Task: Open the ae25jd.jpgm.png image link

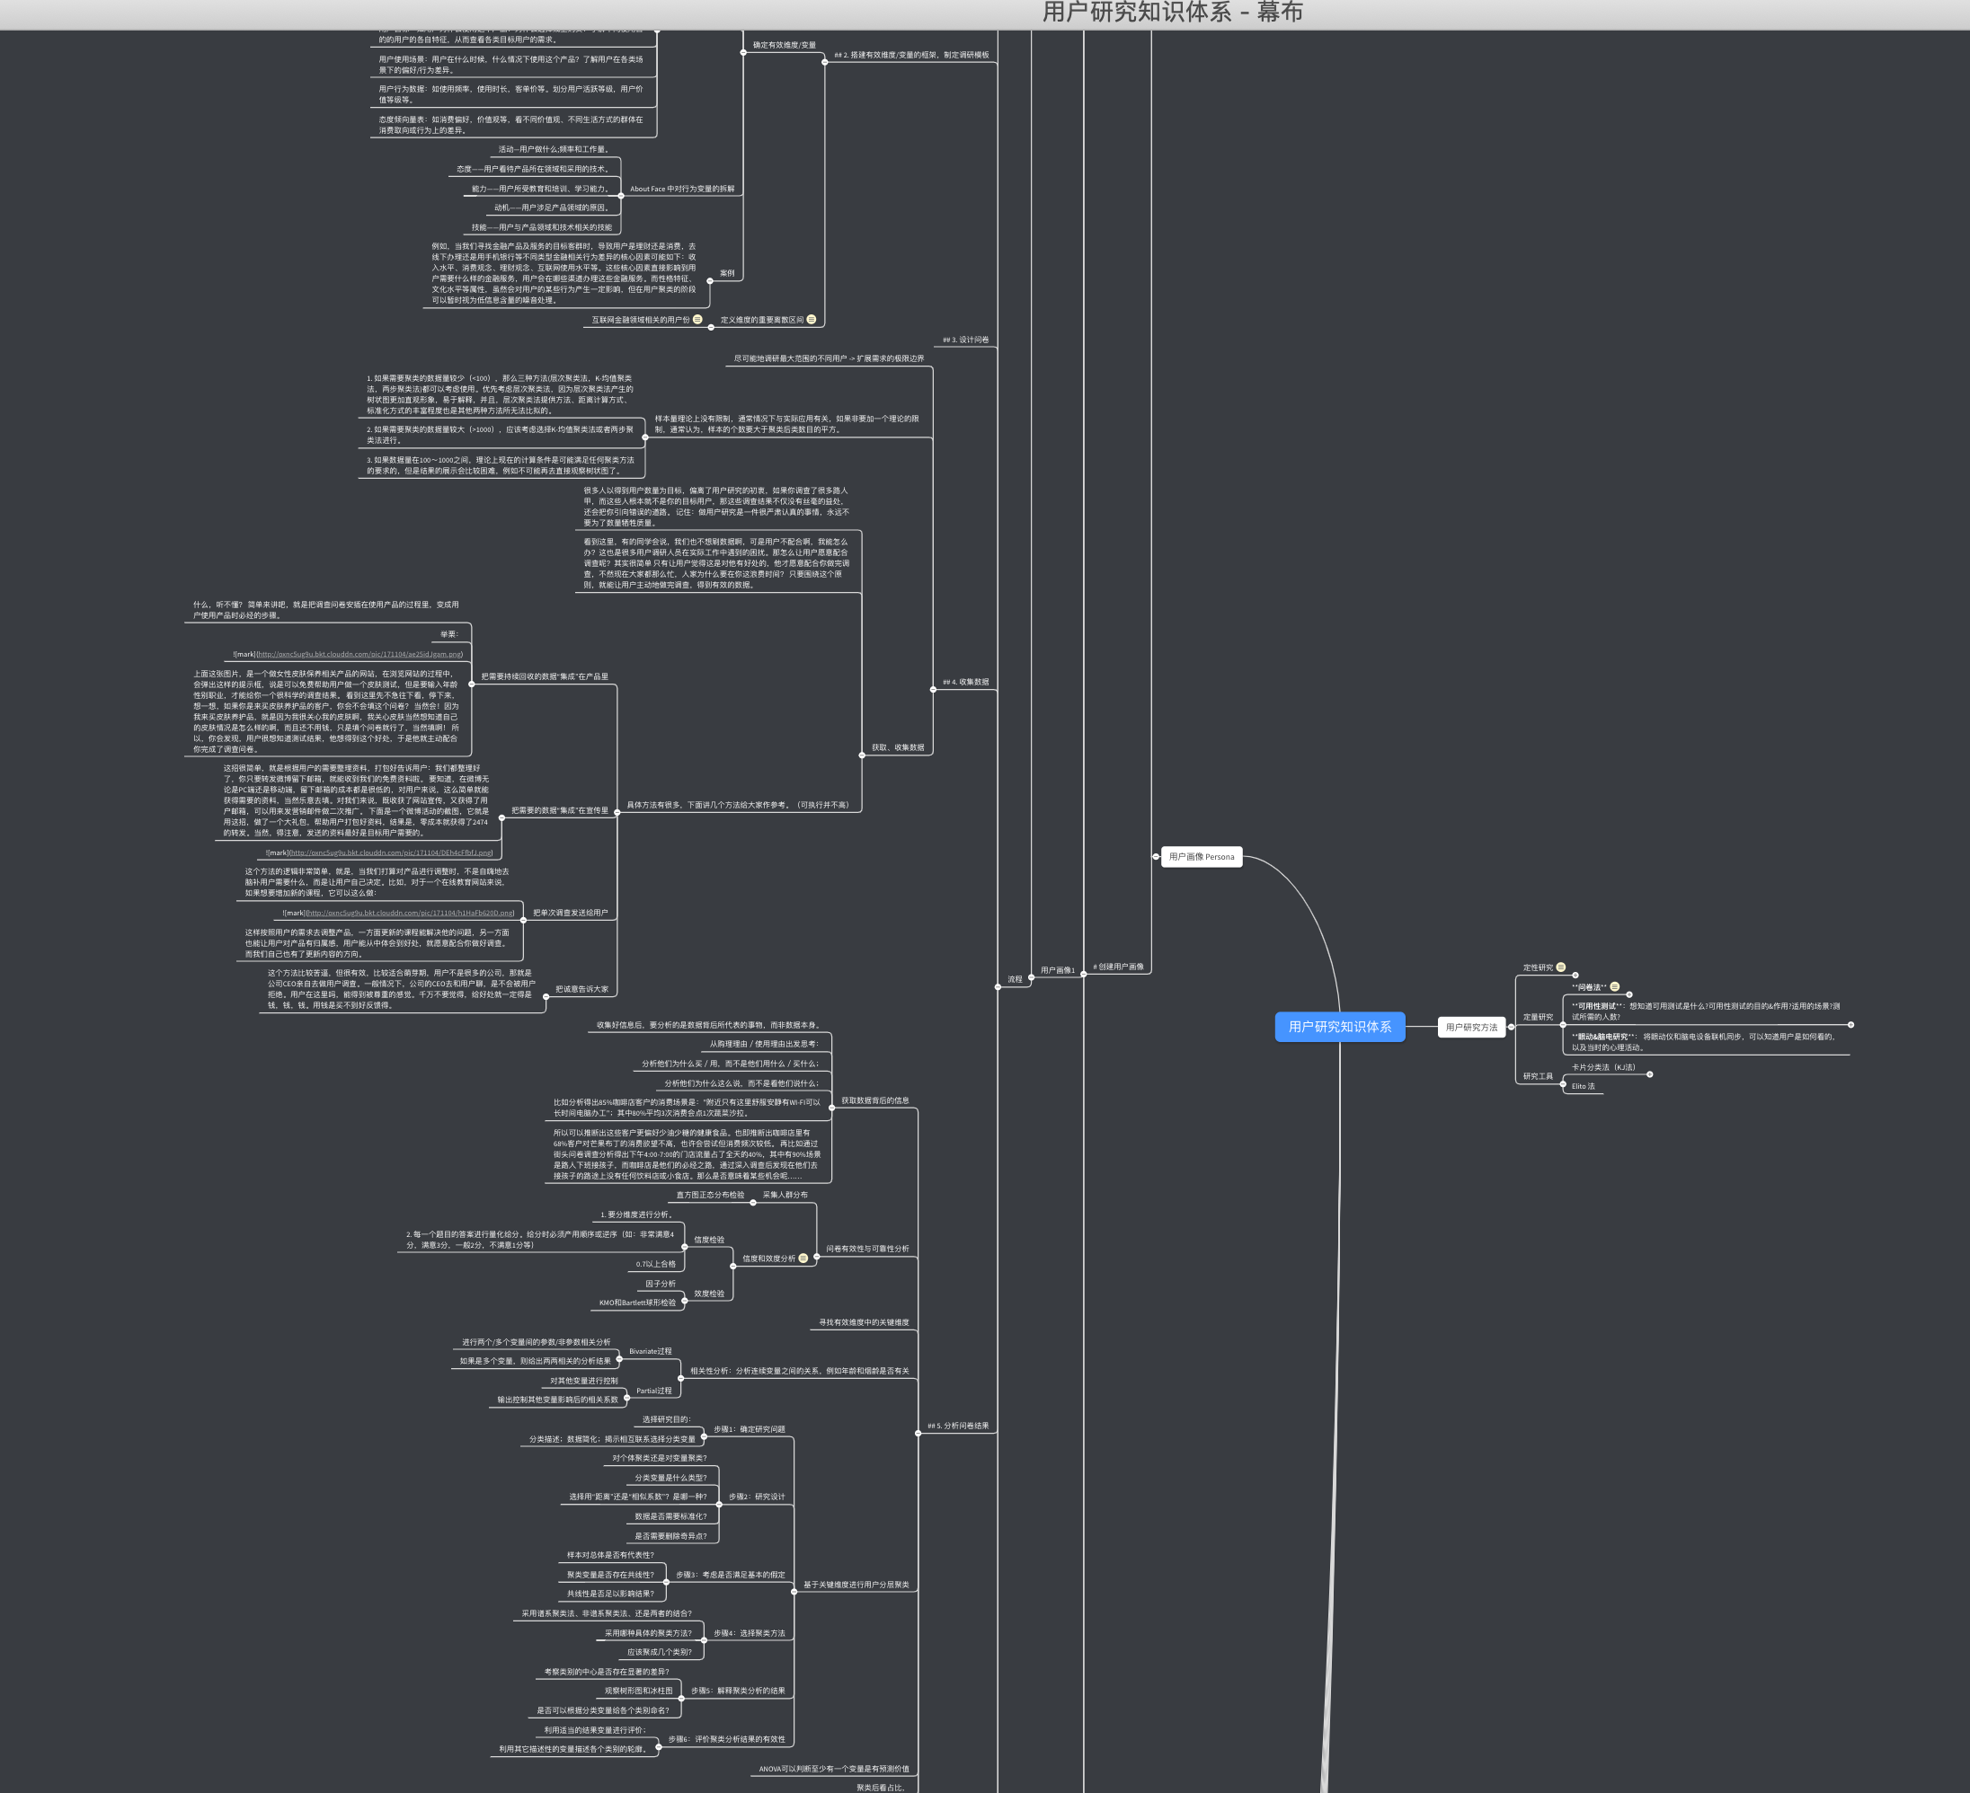Action: click(x=359, y=654)
